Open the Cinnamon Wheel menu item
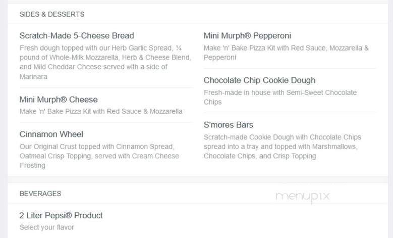 [51, 134]
